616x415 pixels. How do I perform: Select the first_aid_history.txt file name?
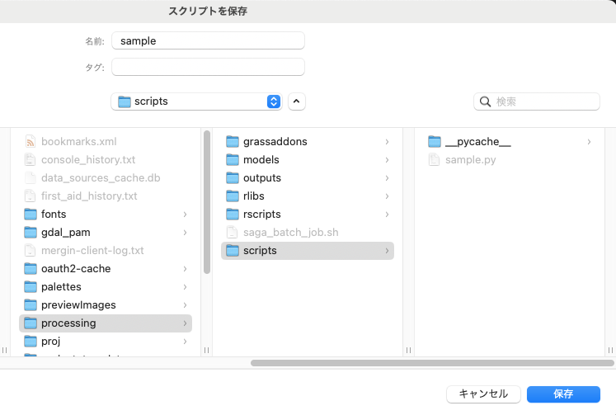point(89,196)
